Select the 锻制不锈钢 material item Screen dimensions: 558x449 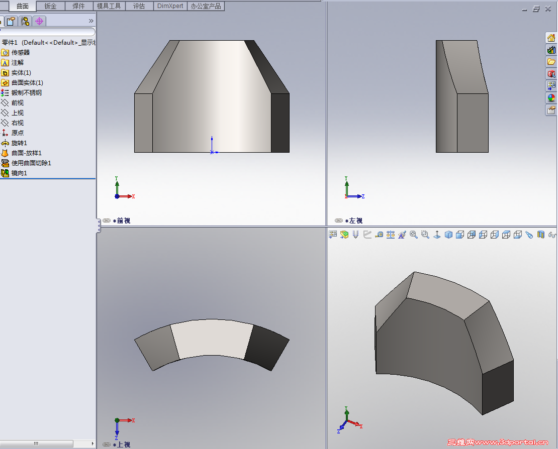22,93
